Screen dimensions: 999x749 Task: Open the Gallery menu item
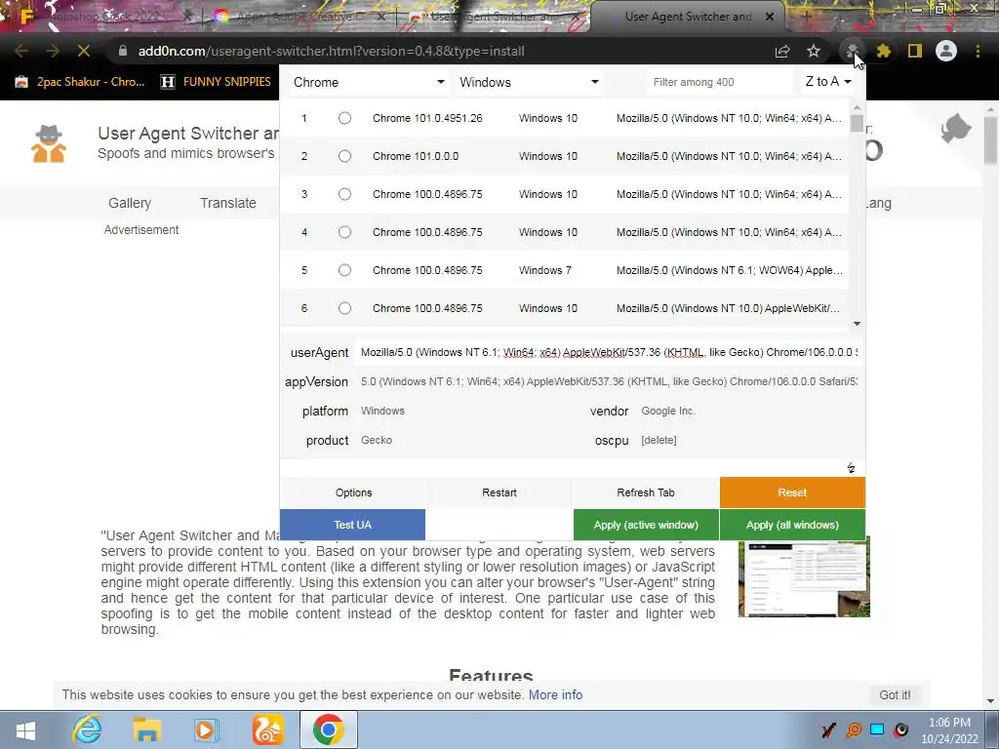tap(130, 203)
